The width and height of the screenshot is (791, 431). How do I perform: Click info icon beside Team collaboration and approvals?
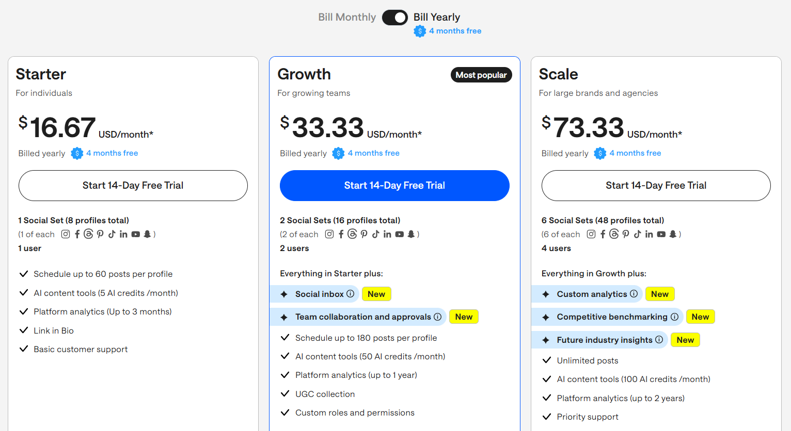point(437,317)
